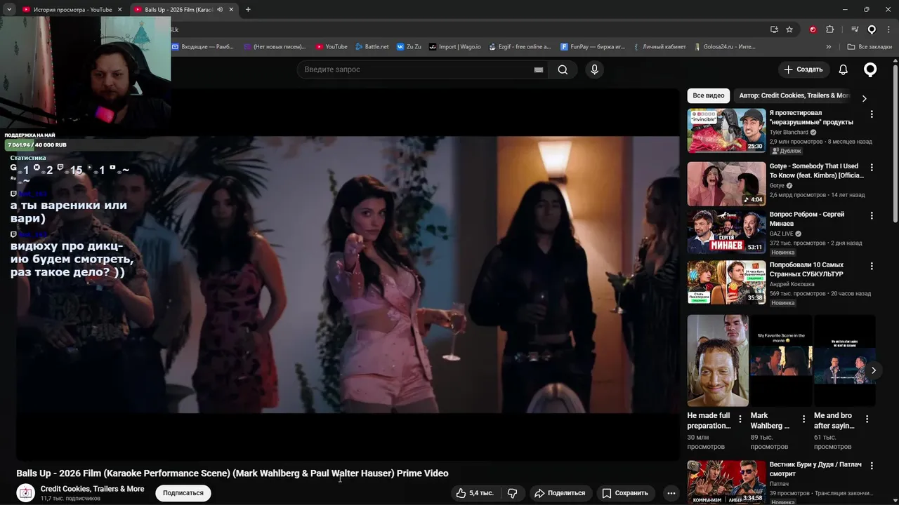Open the red extension icon in toolbar
The height and width of the screenshot is (505, 899).
[813, 29]
